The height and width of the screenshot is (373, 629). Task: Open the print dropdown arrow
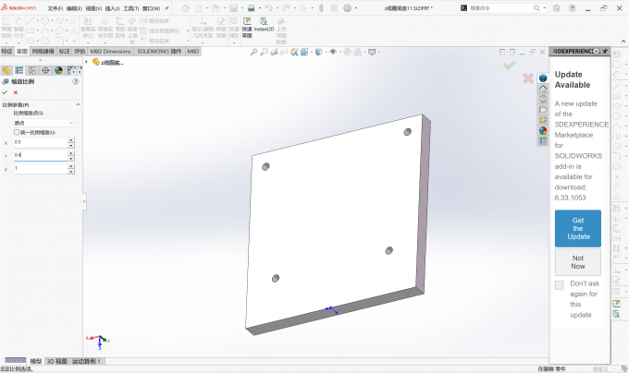point(260,8)
